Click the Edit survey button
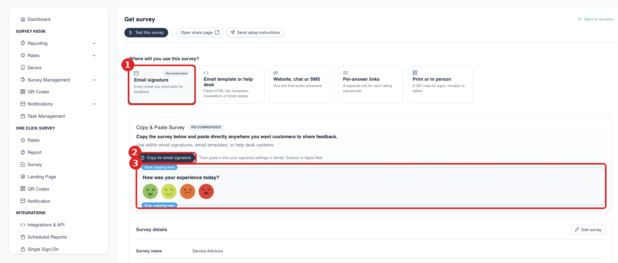 pyautogui.click(x=588, y=230)
